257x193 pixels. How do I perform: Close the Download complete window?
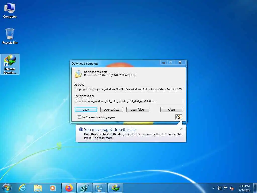[180, 62]
